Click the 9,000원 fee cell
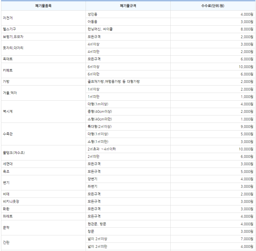The image size is (256, 251). (x=213, y=127)
